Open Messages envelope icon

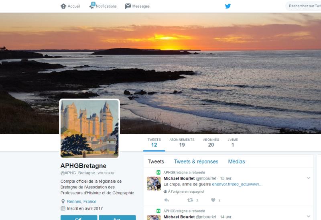(x=128, y=6)
